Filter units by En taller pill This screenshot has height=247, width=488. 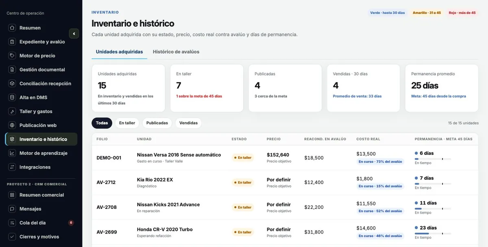[127, 123]
